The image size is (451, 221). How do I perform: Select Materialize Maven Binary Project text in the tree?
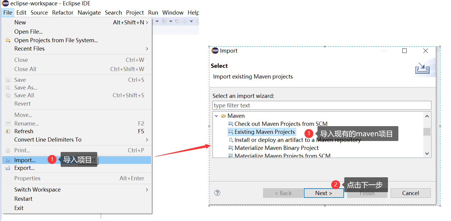[276, 148]
